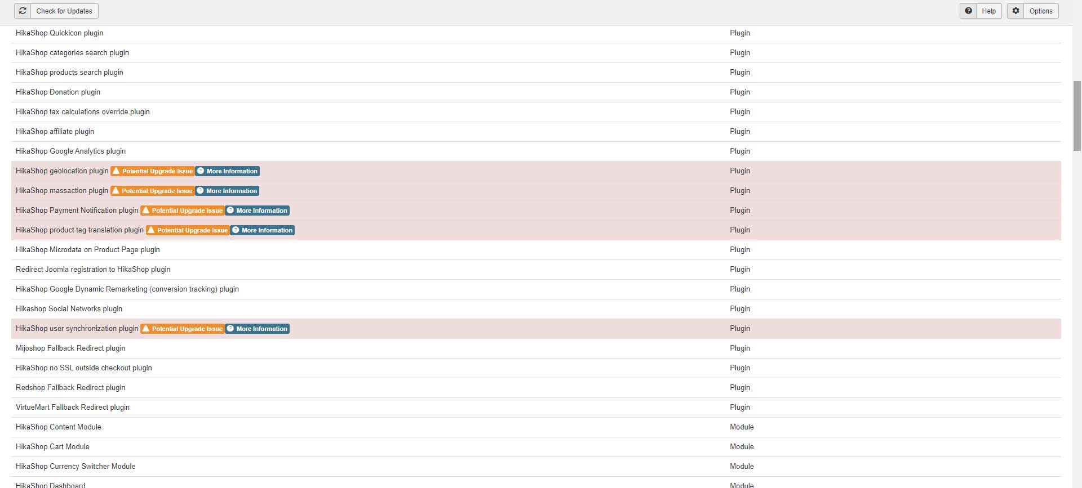Screen dimensions: 1082x488
Task: Open More Information for HikaShop massaction plugin
Action: click(227, 191)
